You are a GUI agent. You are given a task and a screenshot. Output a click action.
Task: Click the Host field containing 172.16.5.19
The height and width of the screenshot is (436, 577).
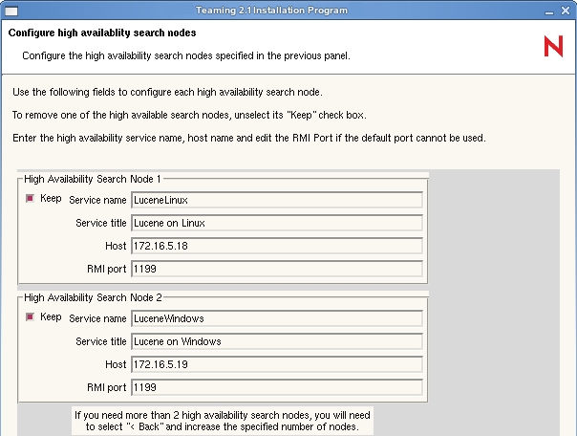point(277,364)
